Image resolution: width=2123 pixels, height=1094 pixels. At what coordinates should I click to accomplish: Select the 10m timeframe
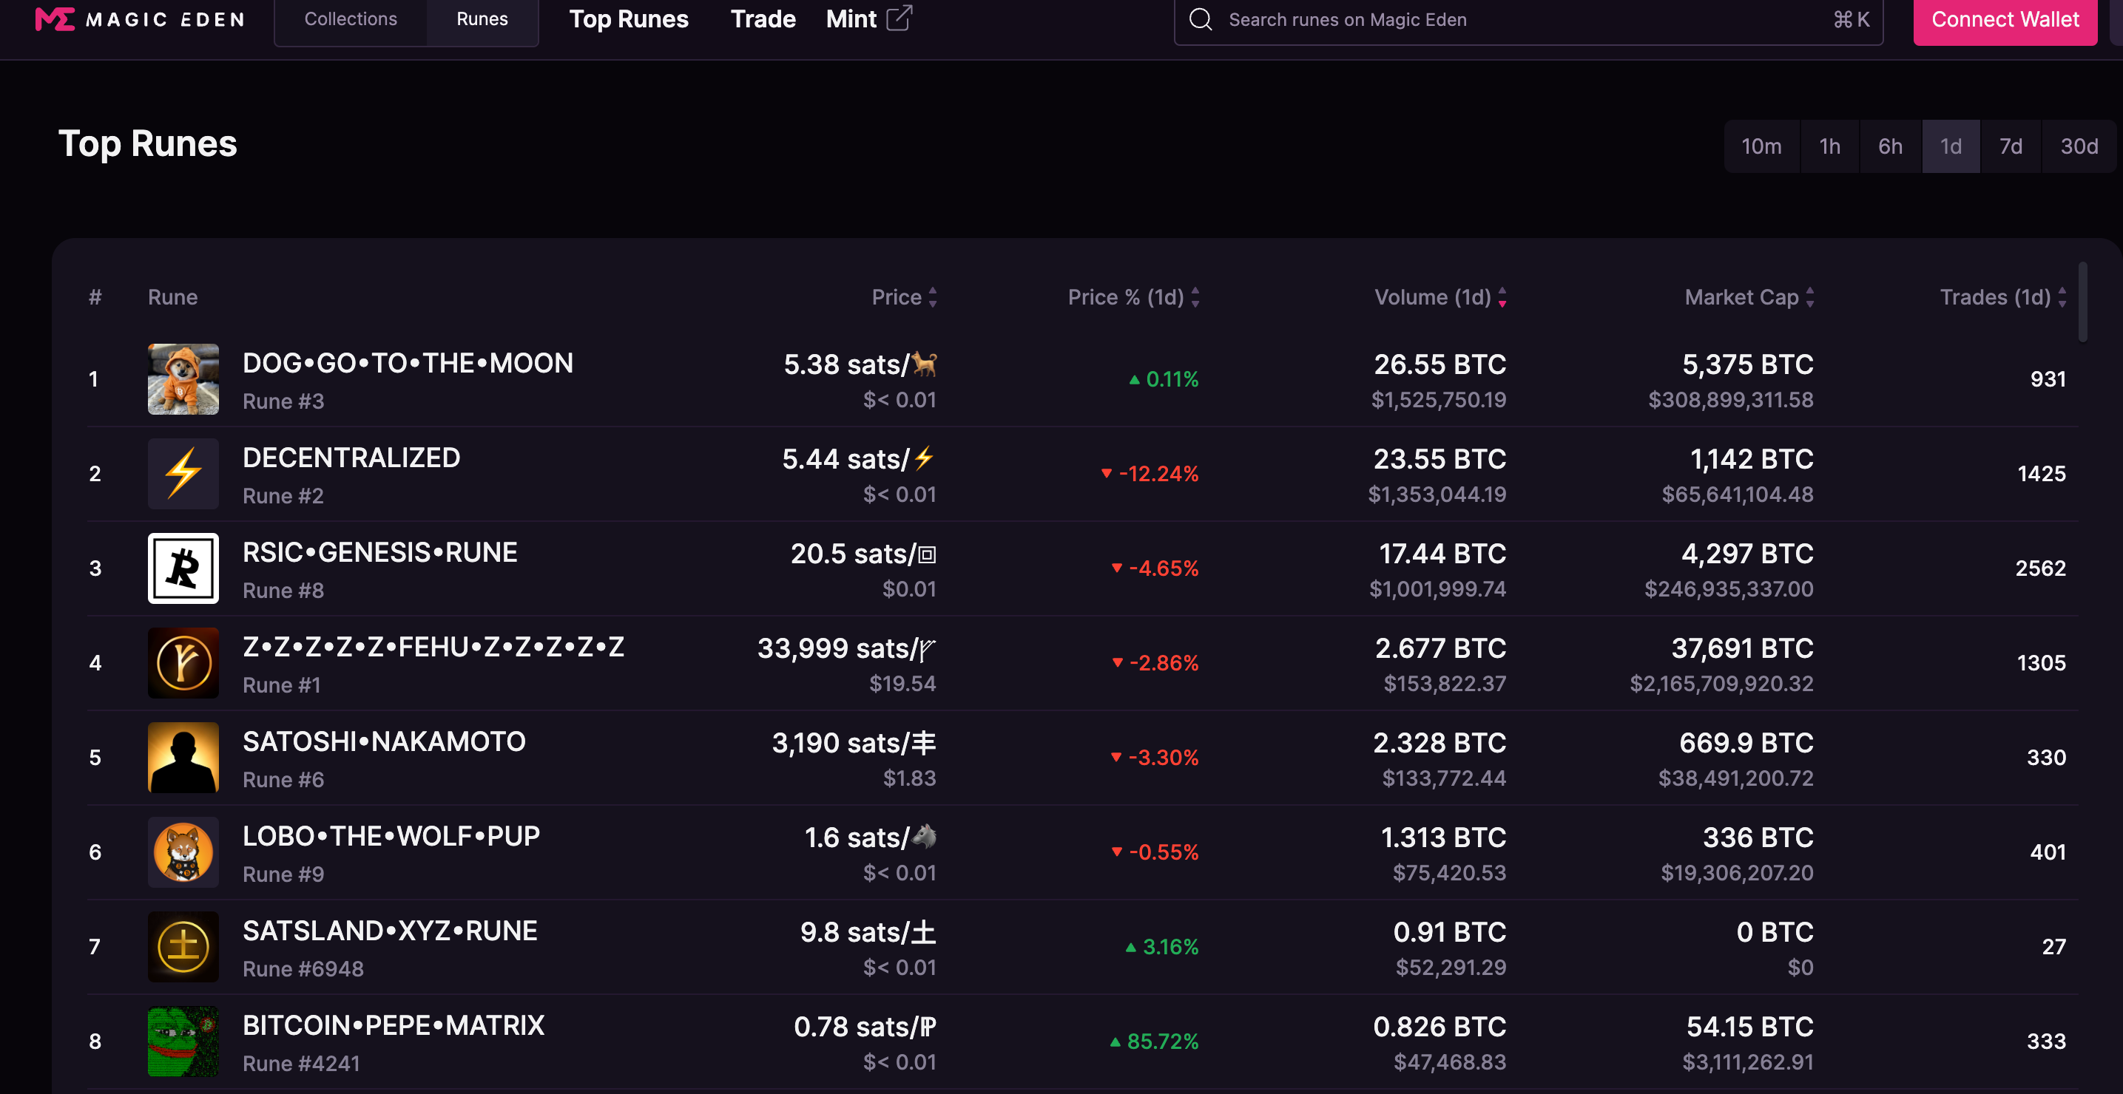pos(1761,146)
